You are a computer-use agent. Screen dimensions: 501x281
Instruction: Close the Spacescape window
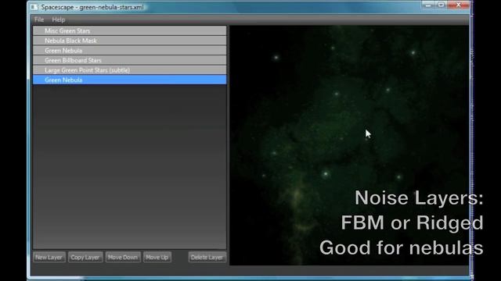coord(459,5)
